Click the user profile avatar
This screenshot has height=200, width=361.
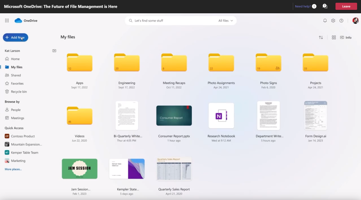point(355,21)
